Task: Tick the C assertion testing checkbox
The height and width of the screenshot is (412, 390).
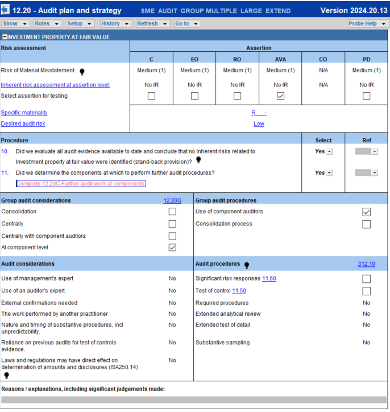Action: coord(151,96)
